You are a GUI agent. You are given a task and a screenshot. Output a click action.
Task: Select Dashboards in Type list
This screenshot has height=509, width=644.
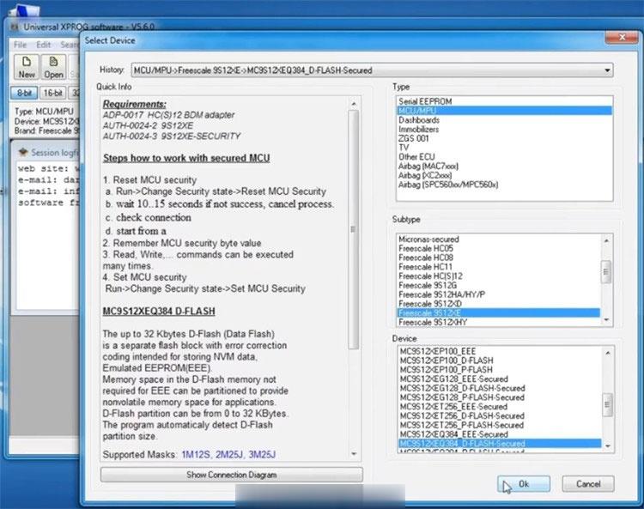coord(504,120)
